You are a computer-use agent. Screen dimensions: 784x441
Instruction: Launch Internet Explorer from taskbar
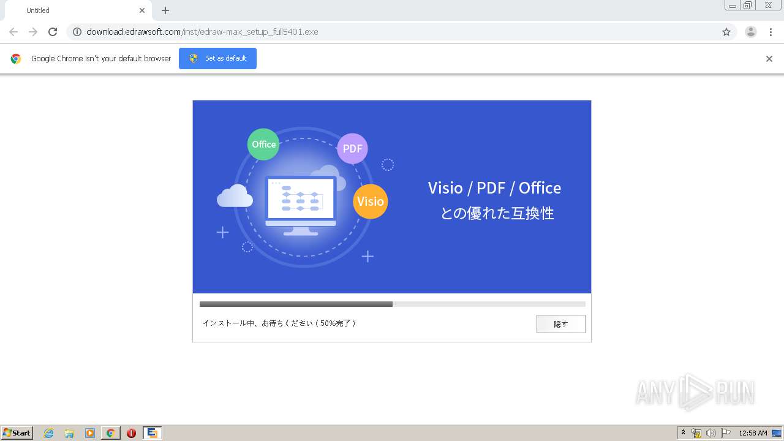(49, 433)
